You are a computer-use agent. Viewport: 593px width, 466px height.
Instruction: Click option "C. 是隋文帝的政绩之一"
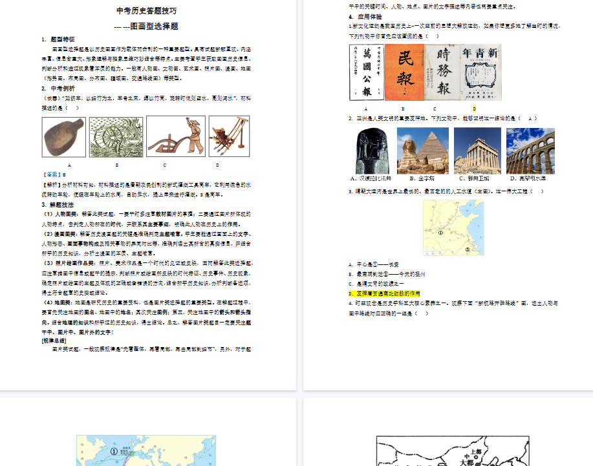tap(376, 284)
